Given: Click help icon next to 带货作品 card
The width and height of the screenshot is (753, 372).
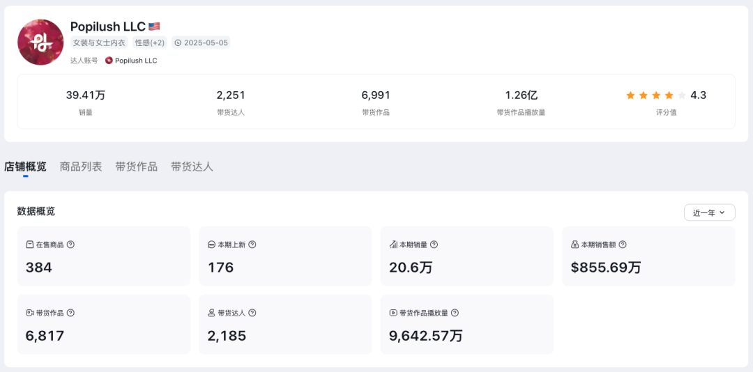Looking at the screenshot, I should 70,313.
